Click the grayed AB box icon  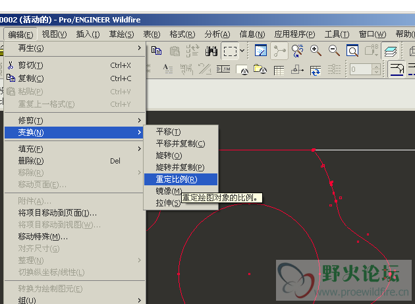(372, 50)
